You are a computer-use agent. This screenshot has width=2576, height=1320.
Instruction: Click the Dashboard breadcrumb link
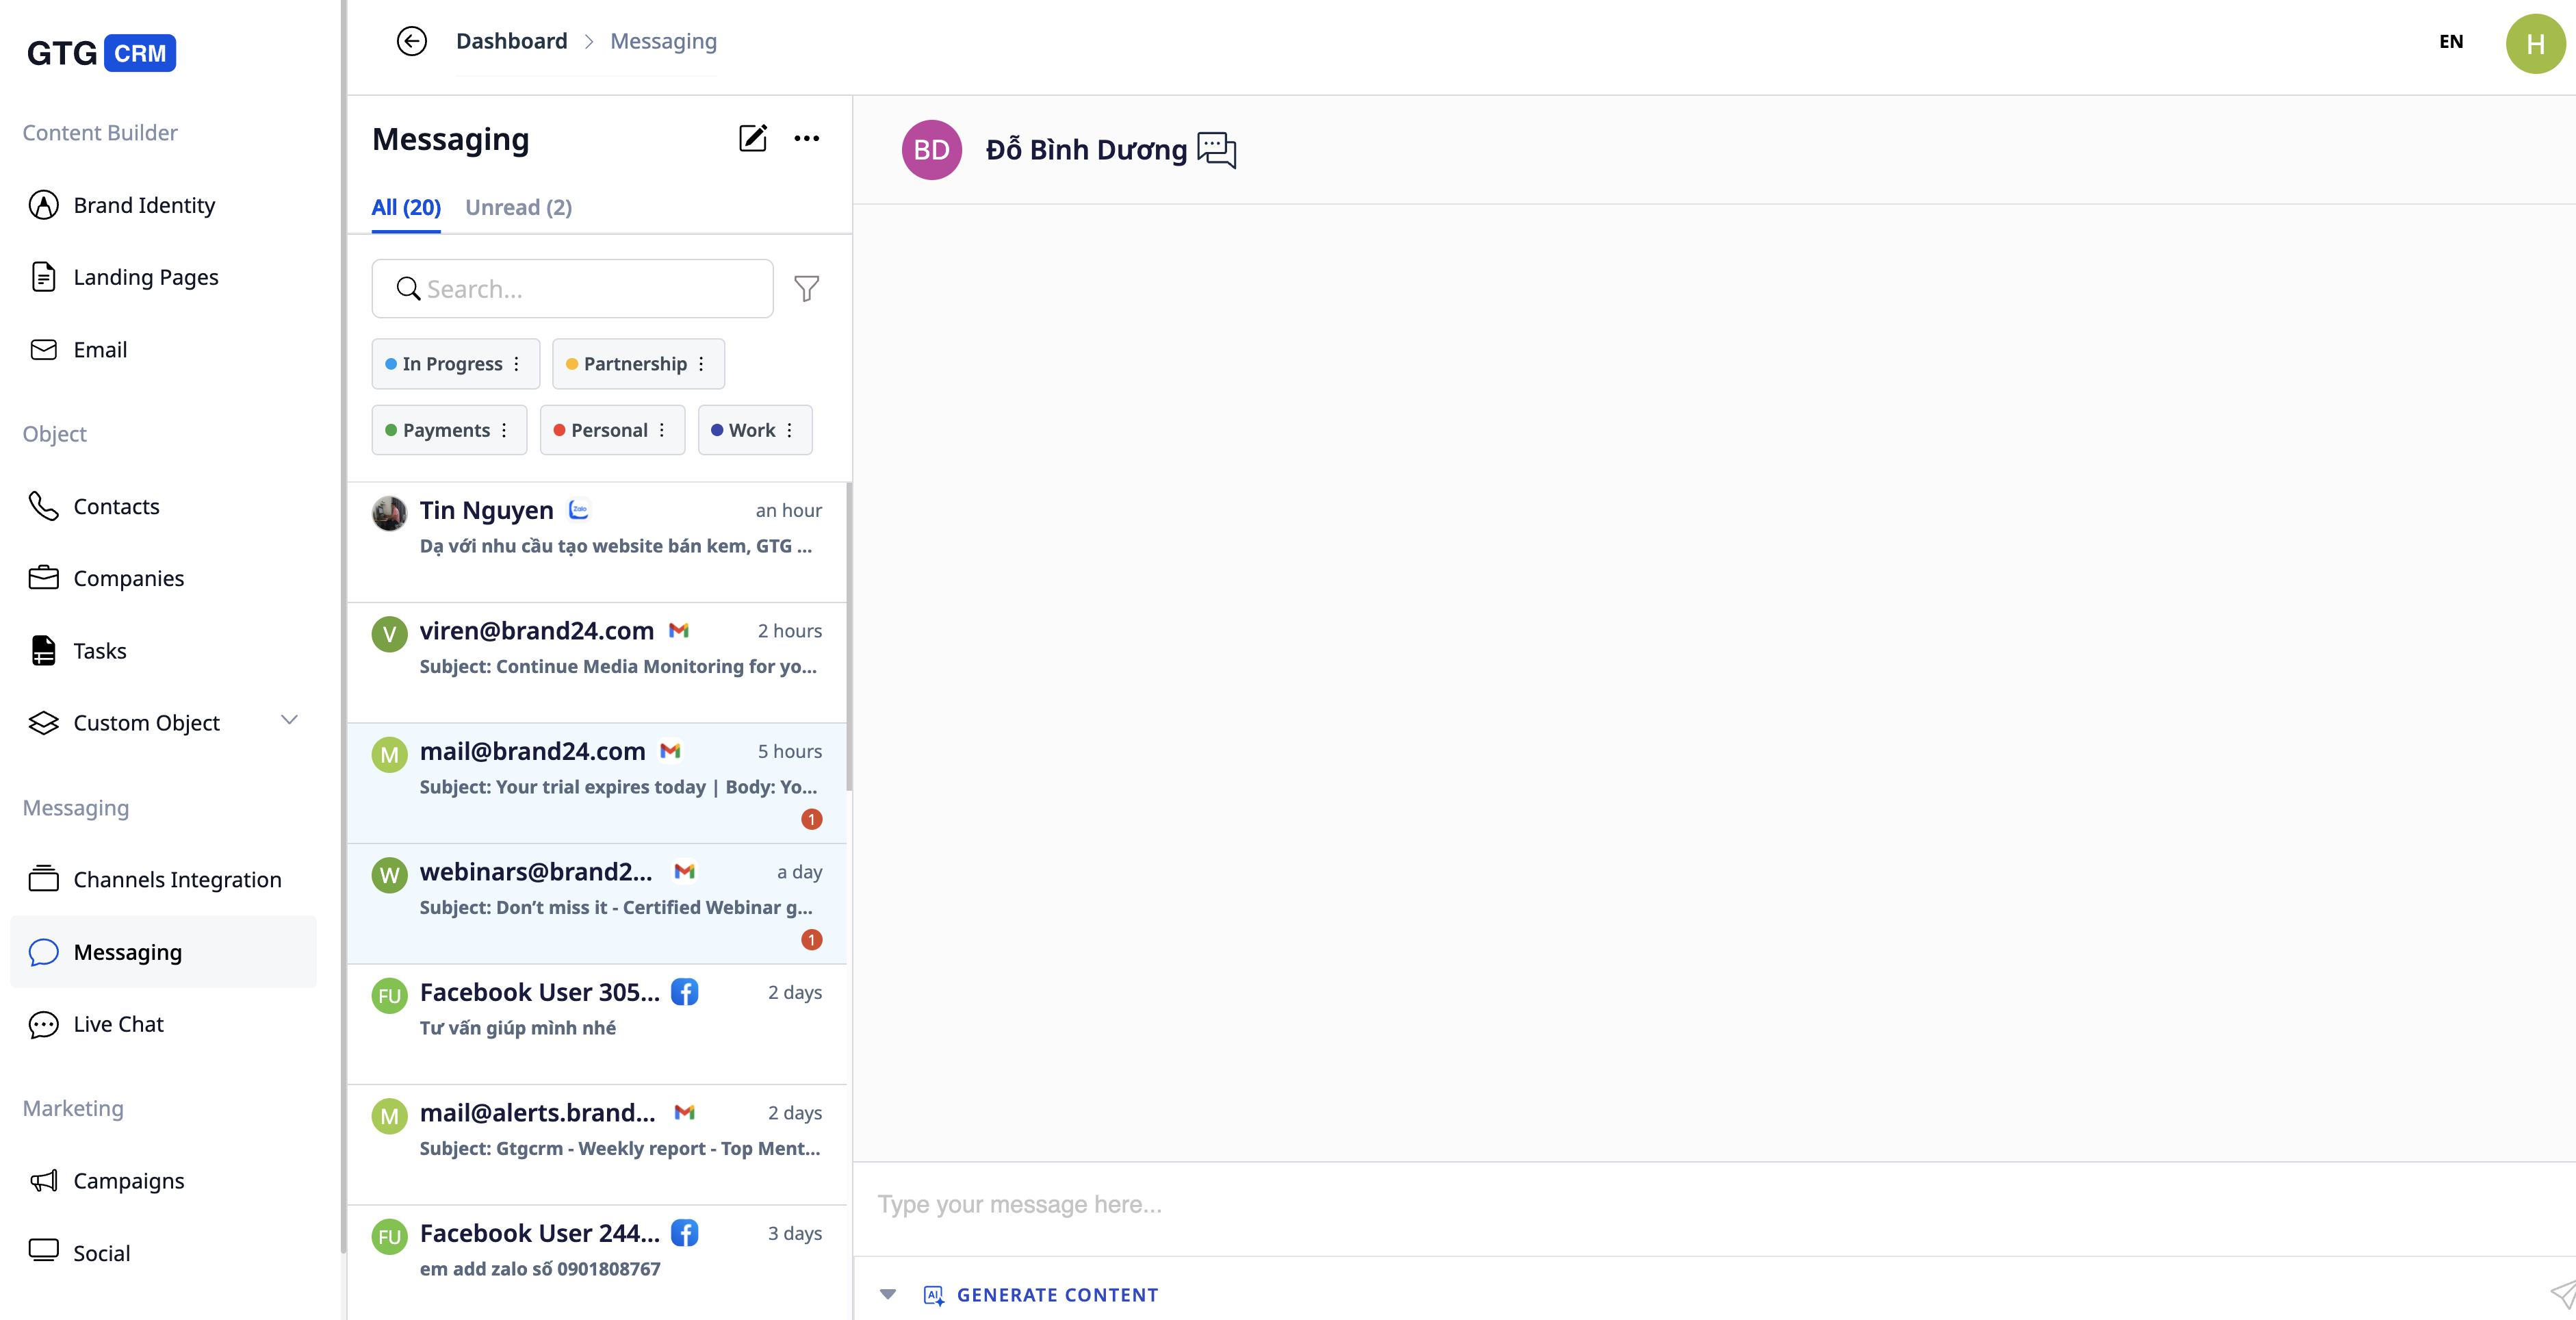click(511, 41)
